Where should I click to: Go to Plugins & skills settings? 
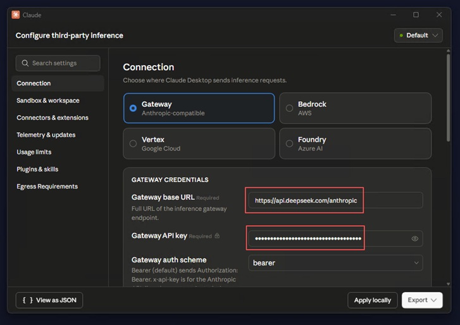point(37,169)
